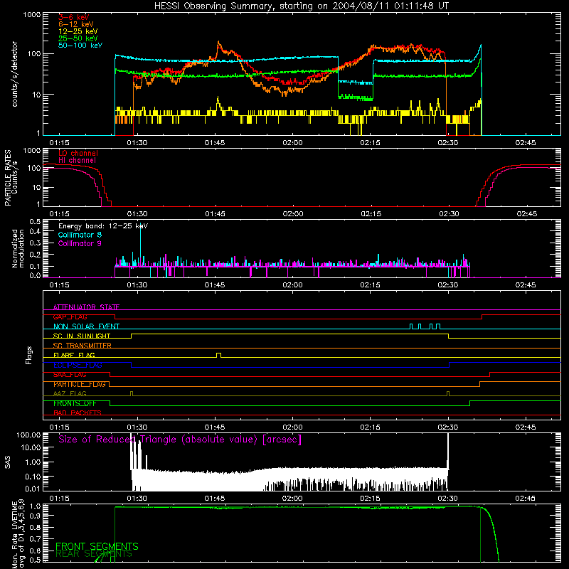Select the 50-100 keV legend label
Image resolution: width=569 pixels, height=569 pixels.
click(x=80, y=46)
